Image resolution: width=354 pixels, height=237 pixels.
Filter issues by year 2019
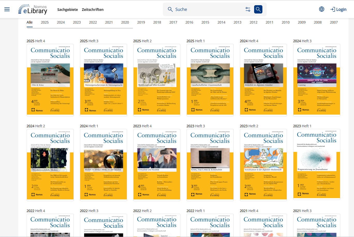click(141, 22)
